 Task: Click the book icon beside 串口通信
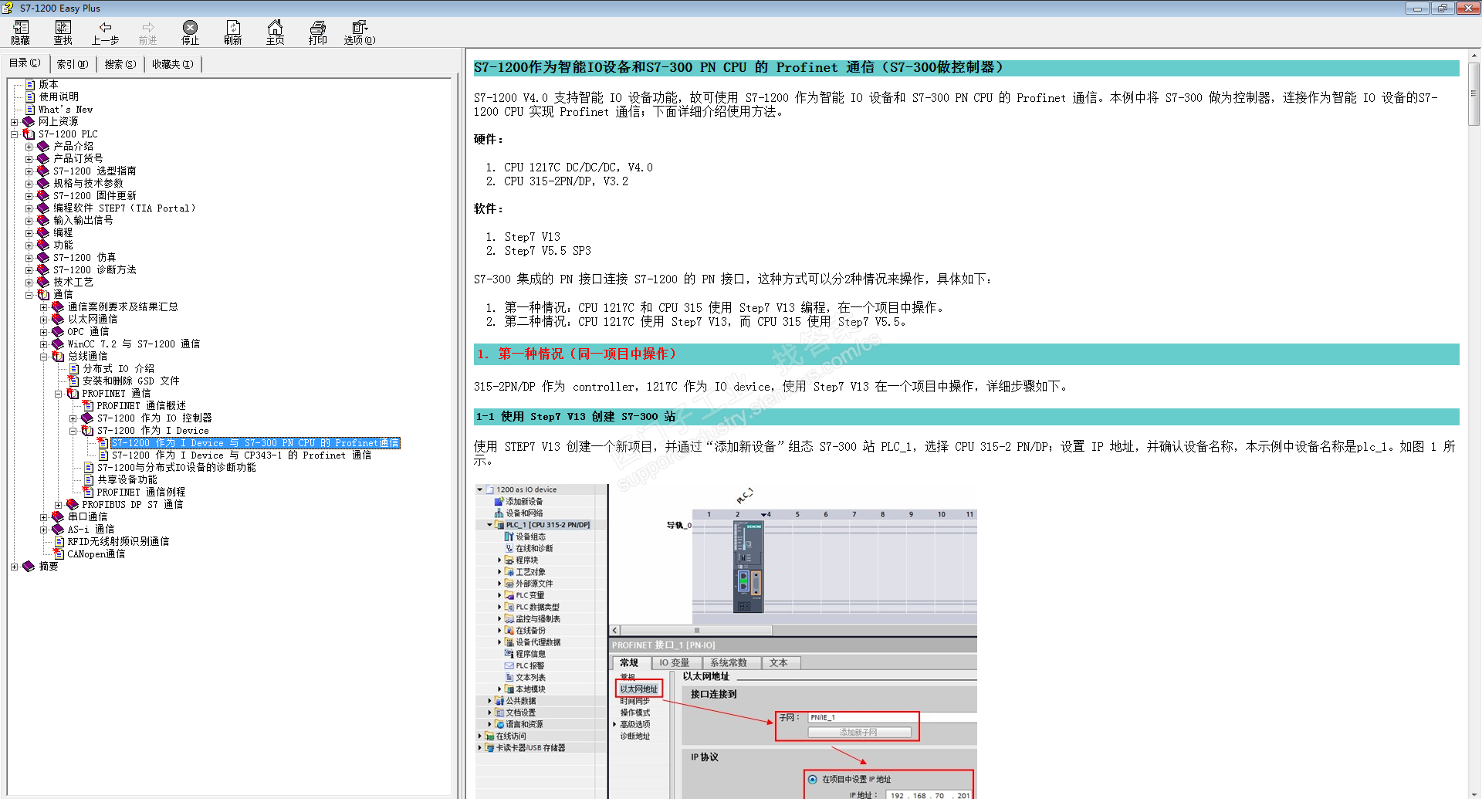[x=59, y=516]
